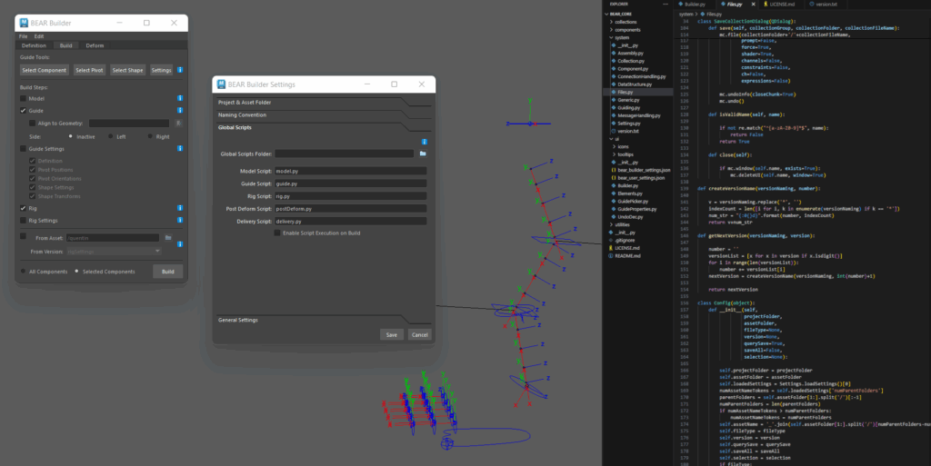Open info icon for Rig Settings row
The width and height of the screenshot is (931, 466).
tap(180, 220)
